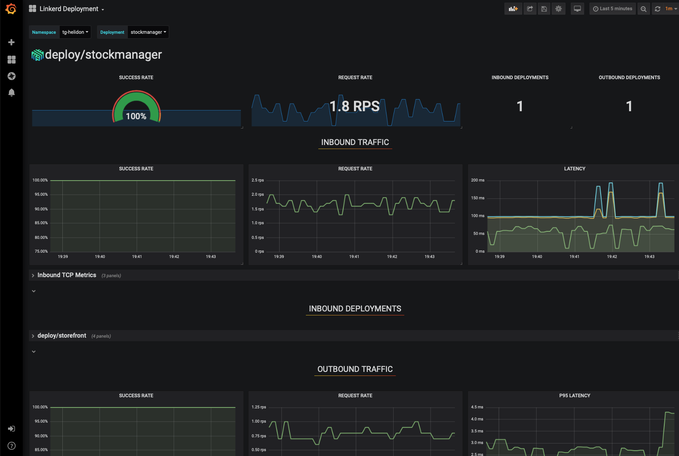Click the Deployment variable label

112,32
